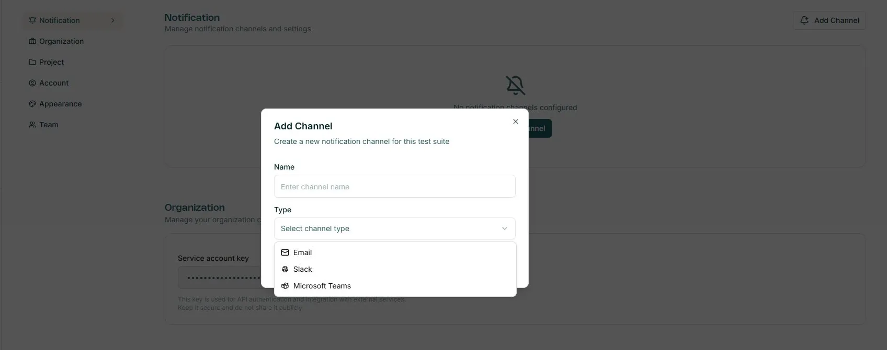Screen dimensions: 887x350
Task: Click the Notification bell icon in sidebar
Action: click(x=32, y=20)
